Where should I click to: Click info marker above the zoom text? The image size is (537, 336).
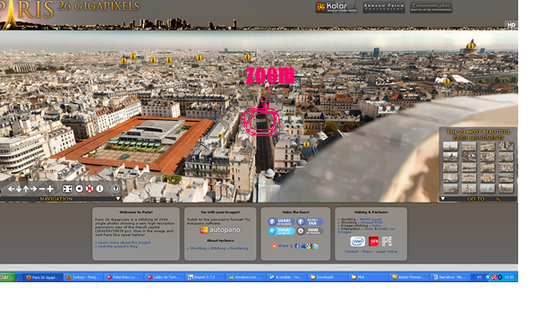(247, 56)
